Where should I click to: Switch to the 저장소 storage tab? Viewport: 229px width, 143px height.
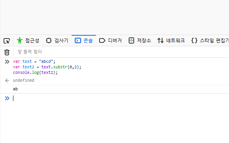[x=140, y=40]
